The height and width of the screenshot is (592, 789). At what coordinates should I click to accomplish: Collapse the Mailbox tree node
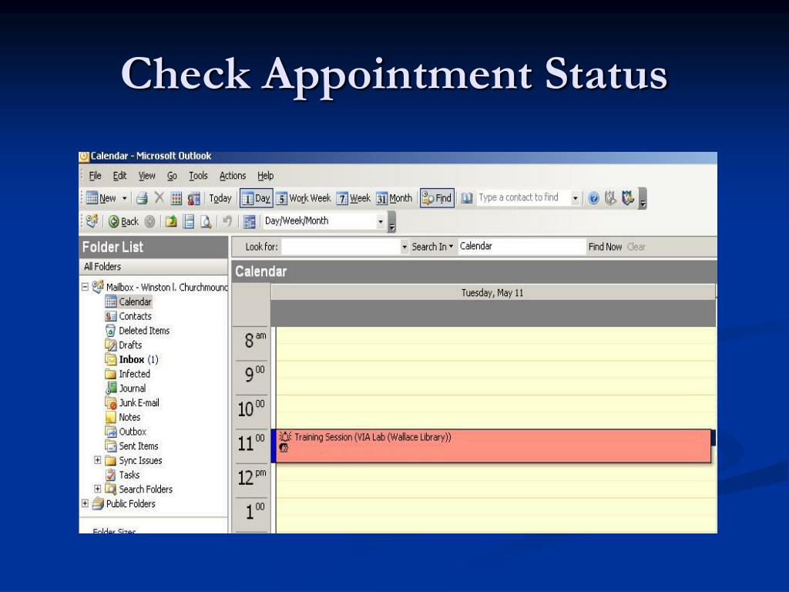(85, 287)
